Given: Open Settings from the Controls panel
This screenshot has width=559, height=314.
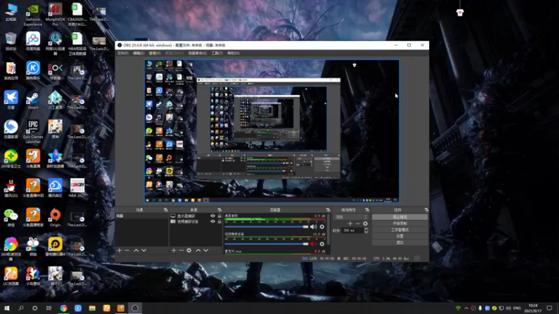Looking at the screenshot, I should click(400, 236).
